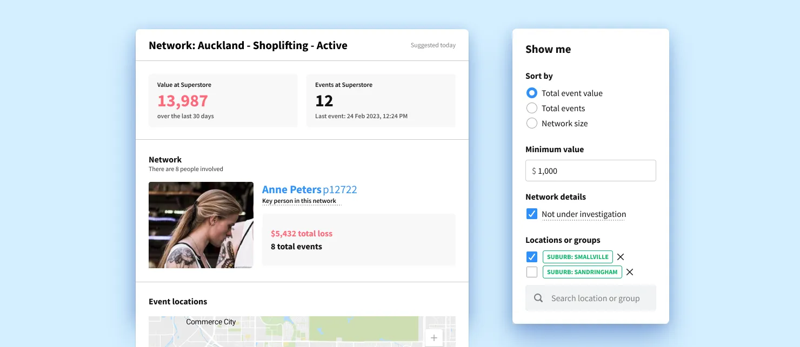
Task: Uncheck Not under investigation checkbox
Action: point(532,214)
